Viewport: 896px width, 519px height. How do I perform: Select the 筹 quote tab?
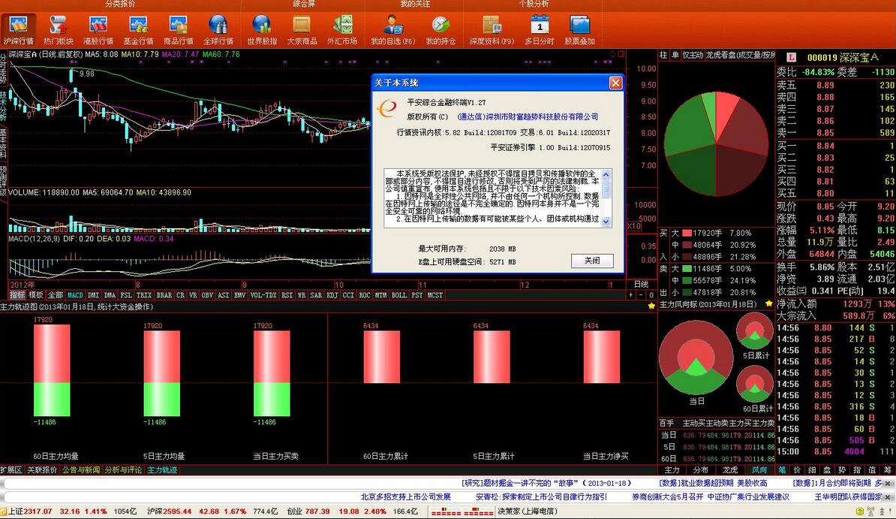887,469
